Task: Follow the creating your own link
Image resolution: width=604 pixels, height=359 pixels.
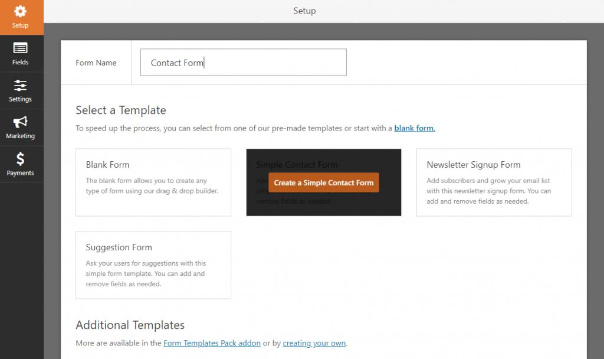Action: tap(314, 343)
